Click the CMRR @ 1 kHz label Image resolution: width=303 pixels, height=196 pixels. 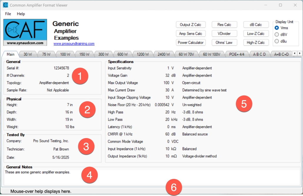[120, 134]
